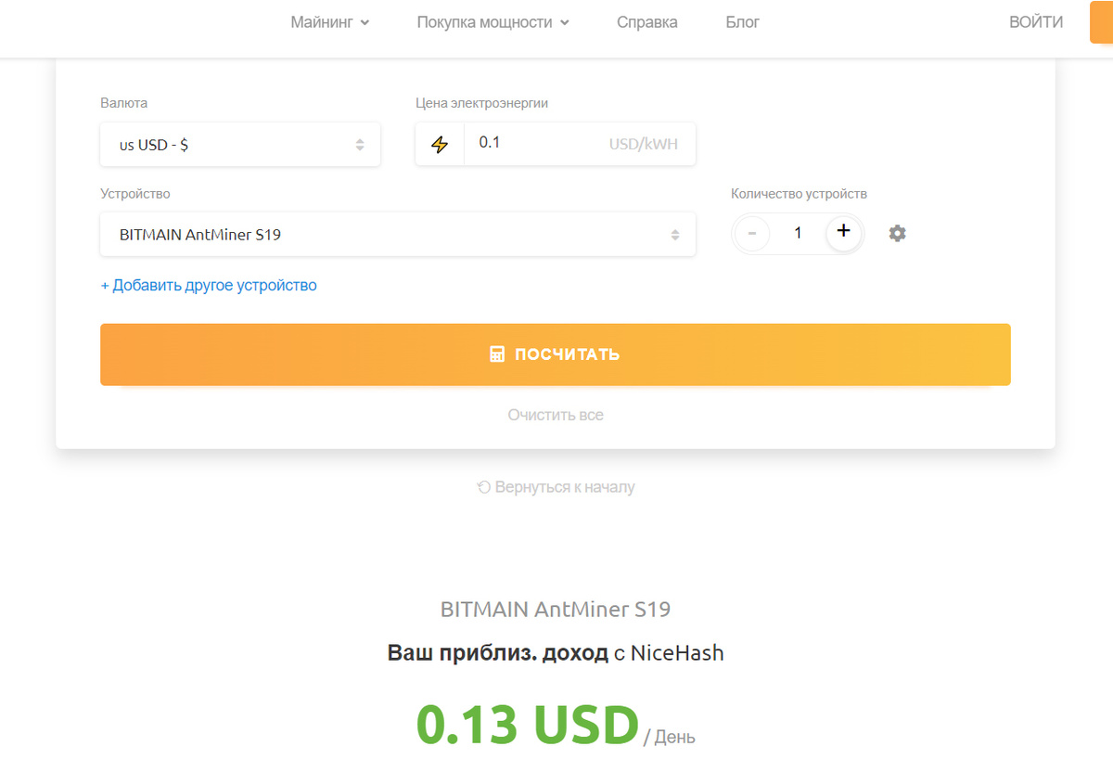Open the Справка menu item
This screenshot has height=759, width=1113.
tap(646, 22)
